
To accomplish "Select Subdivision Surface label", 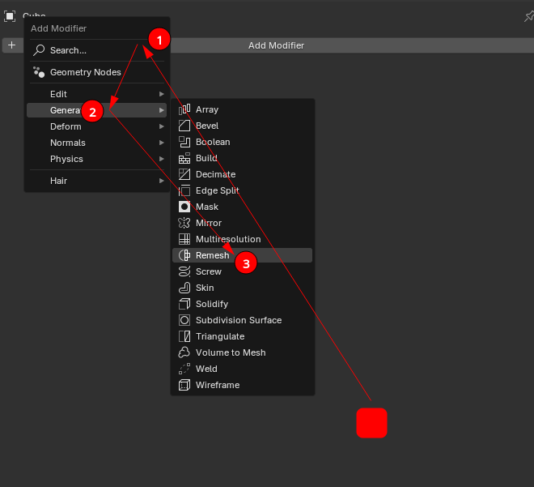I will click(x=239, y=320).
